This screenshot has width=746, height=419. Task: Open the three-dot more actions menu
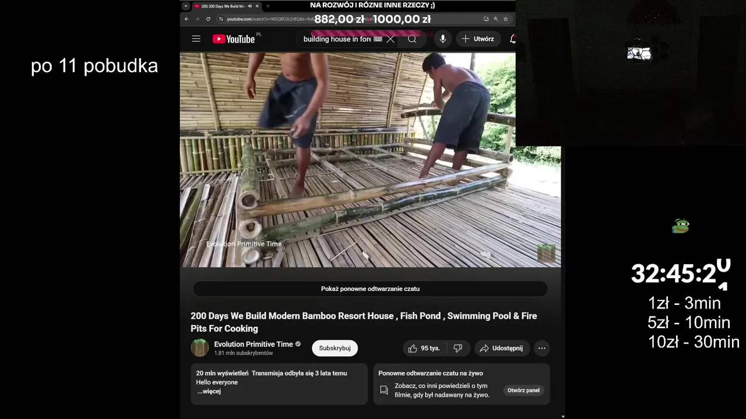pos(541,348)
